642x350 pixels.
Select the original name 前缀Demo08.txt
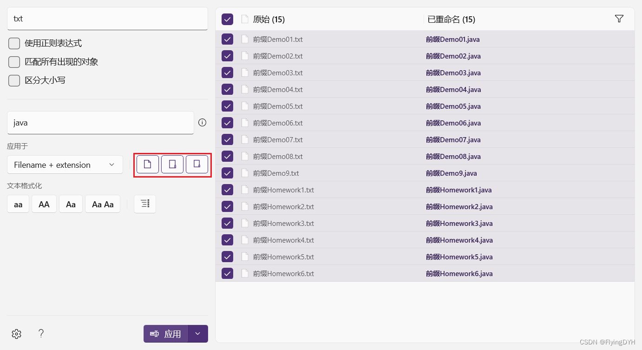(278, 156)
